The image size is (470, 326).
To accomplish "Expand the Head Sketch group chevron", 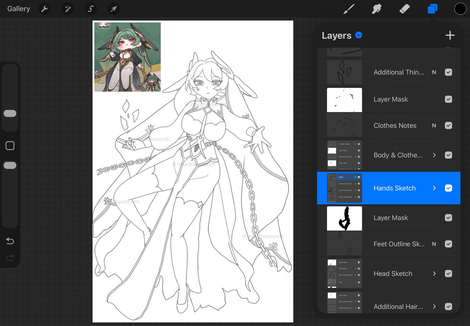I will 434,274.
